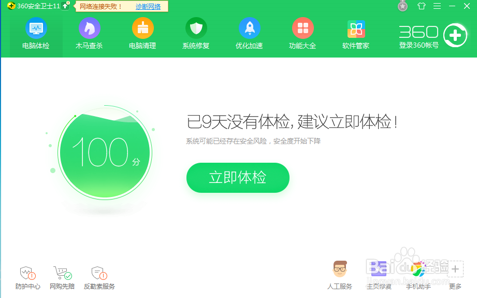The image size is (477, 298).
Task: Click the 登录360帐号 login text
Action: click(x=419, y=46)
